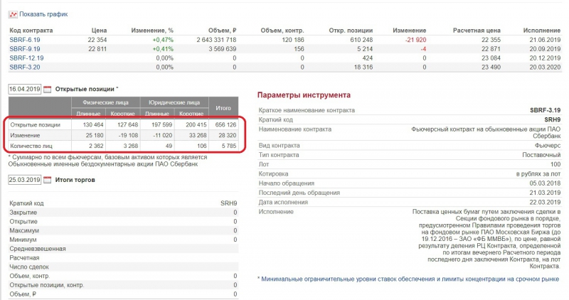Select settlement price 23 084
This screenshot has height=300, width=569.
tap(491, 58)
